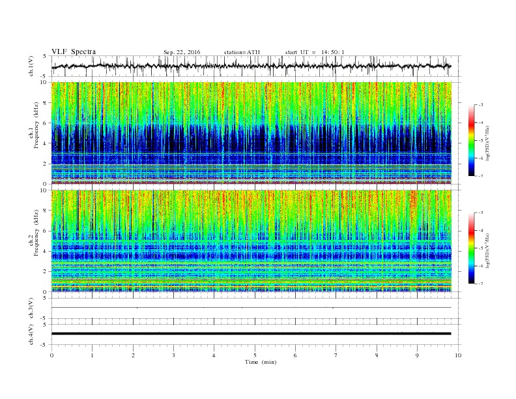The width and height of the screenshot is (516, 399).
Task: Select the date "Sep. 22, 2016"
Action: 182,52
